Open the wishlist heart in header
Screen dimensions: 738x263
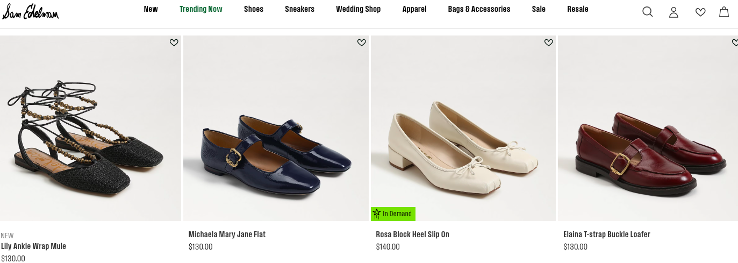(700, 12)
